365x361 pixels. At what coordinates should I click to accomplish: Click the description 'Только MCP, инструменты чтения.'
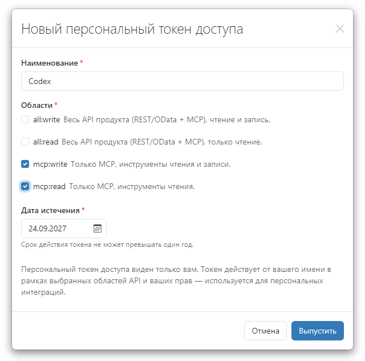(132, 187)
